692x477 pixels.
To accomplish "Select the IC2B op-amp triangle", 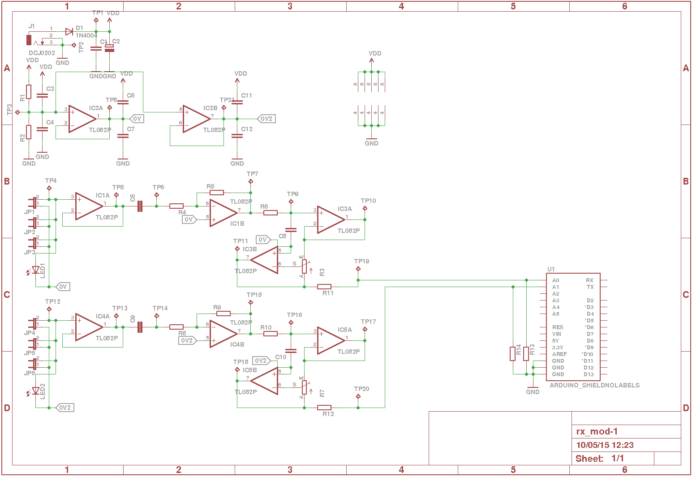I will click(197, 119).
